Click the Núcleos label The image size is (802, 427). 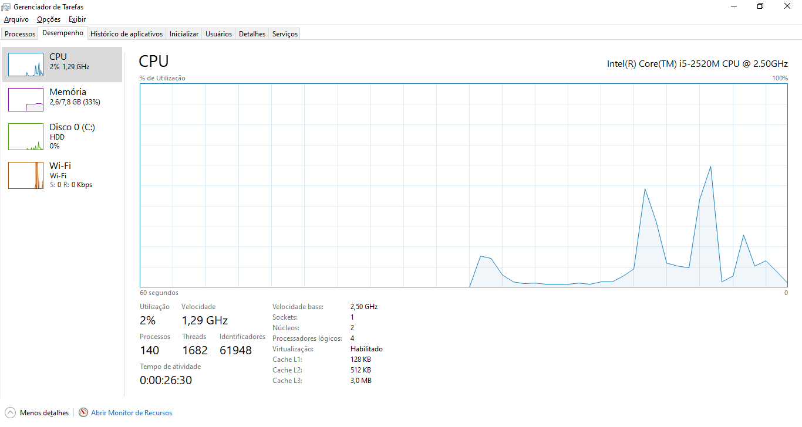tap(286, 328)
